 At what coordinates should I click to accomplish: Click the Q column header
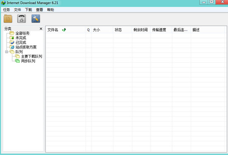pos(89,30)
